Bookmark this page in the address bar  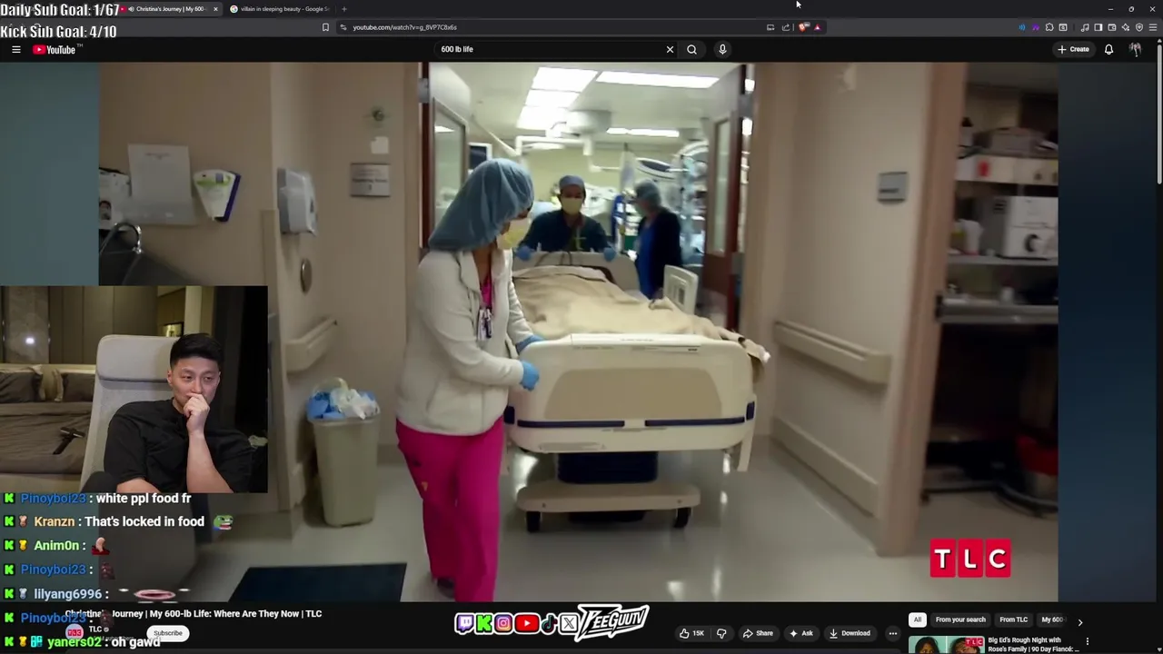(325, 27)
